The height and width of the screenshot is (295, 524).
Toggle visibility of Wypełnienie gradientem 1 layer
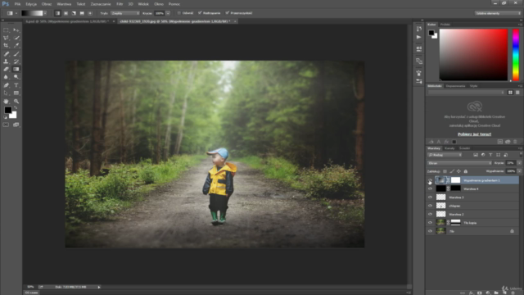(x=430, y=180)
